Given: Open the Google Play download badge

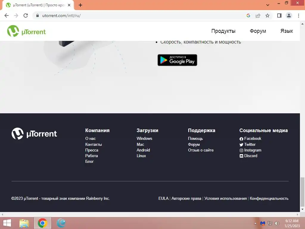Looking at the screenshot, I should (x=177, y=60).
